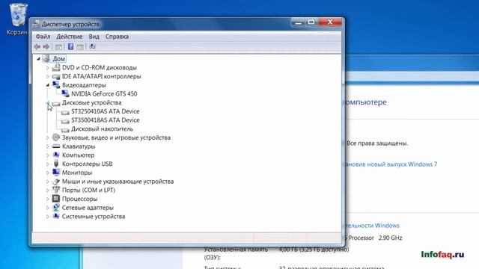Expand the Порты (COM и LPT) node

coord(48,191)
